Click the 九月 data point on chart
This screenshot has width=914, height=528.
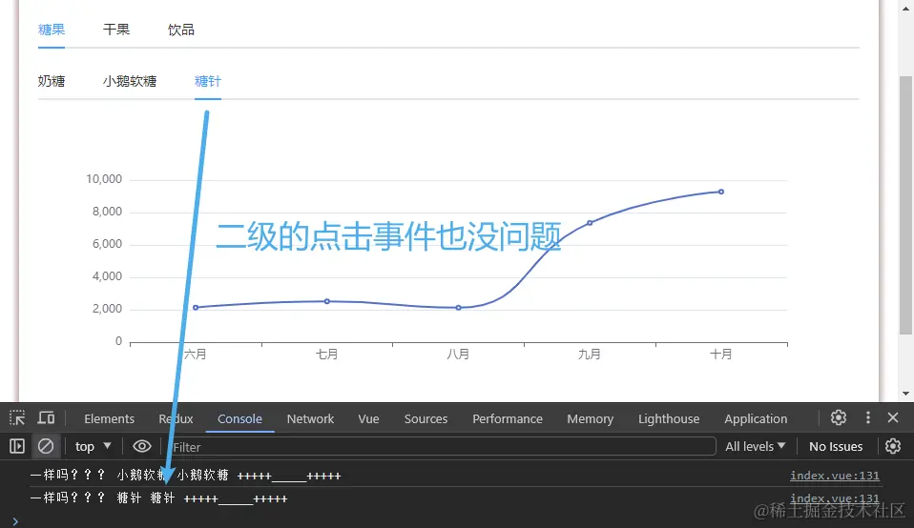(x=590, y=222)
